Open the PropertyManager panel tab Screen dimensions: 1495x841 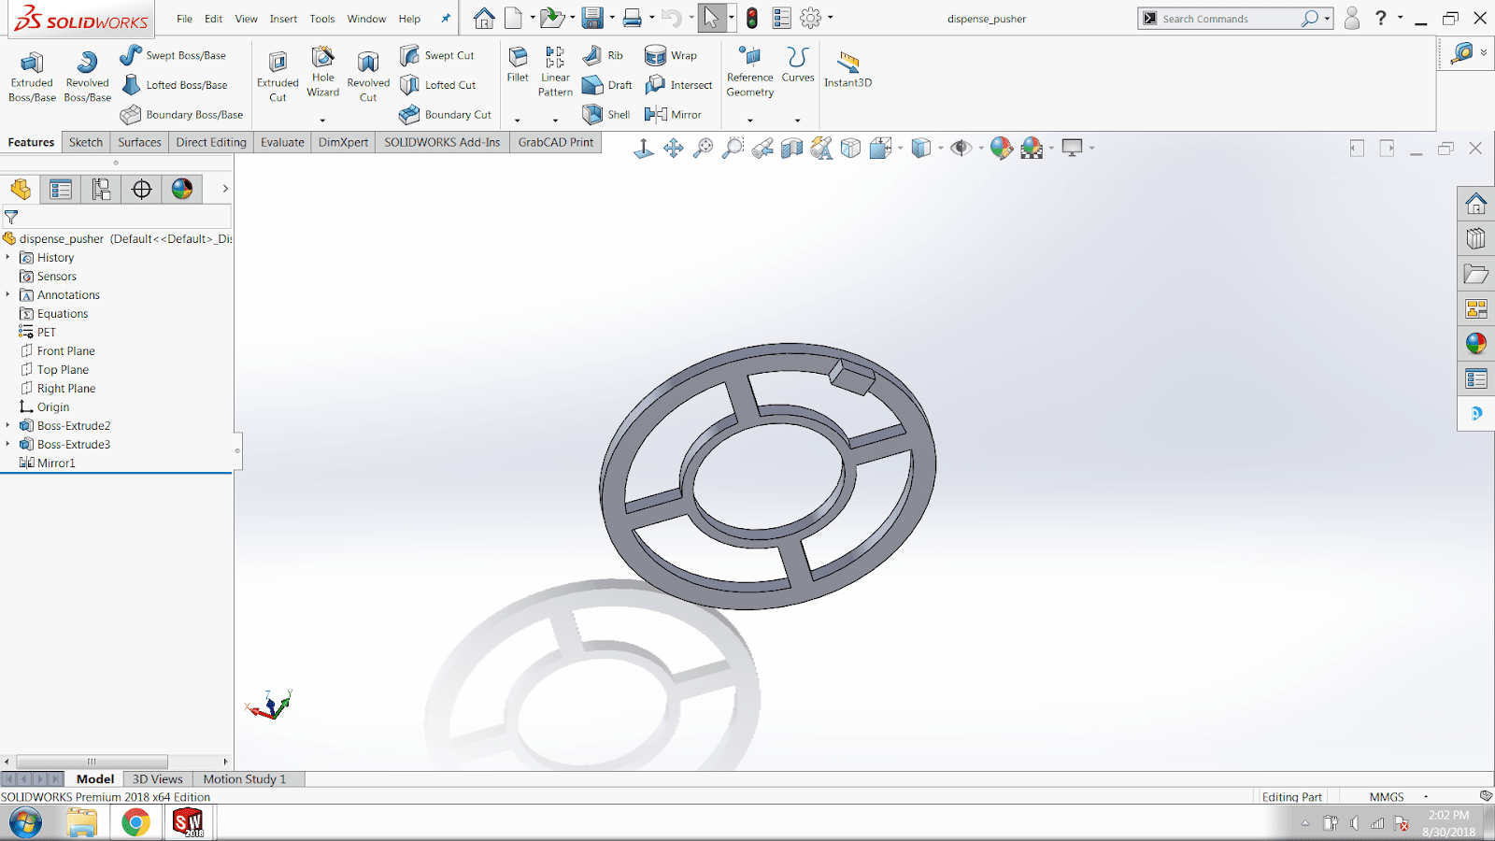click(x=61, y=190)
